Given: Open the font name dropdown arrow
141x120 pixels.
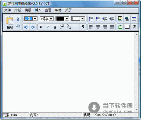Looking at the screenshot, I should [x=35, y=19].
